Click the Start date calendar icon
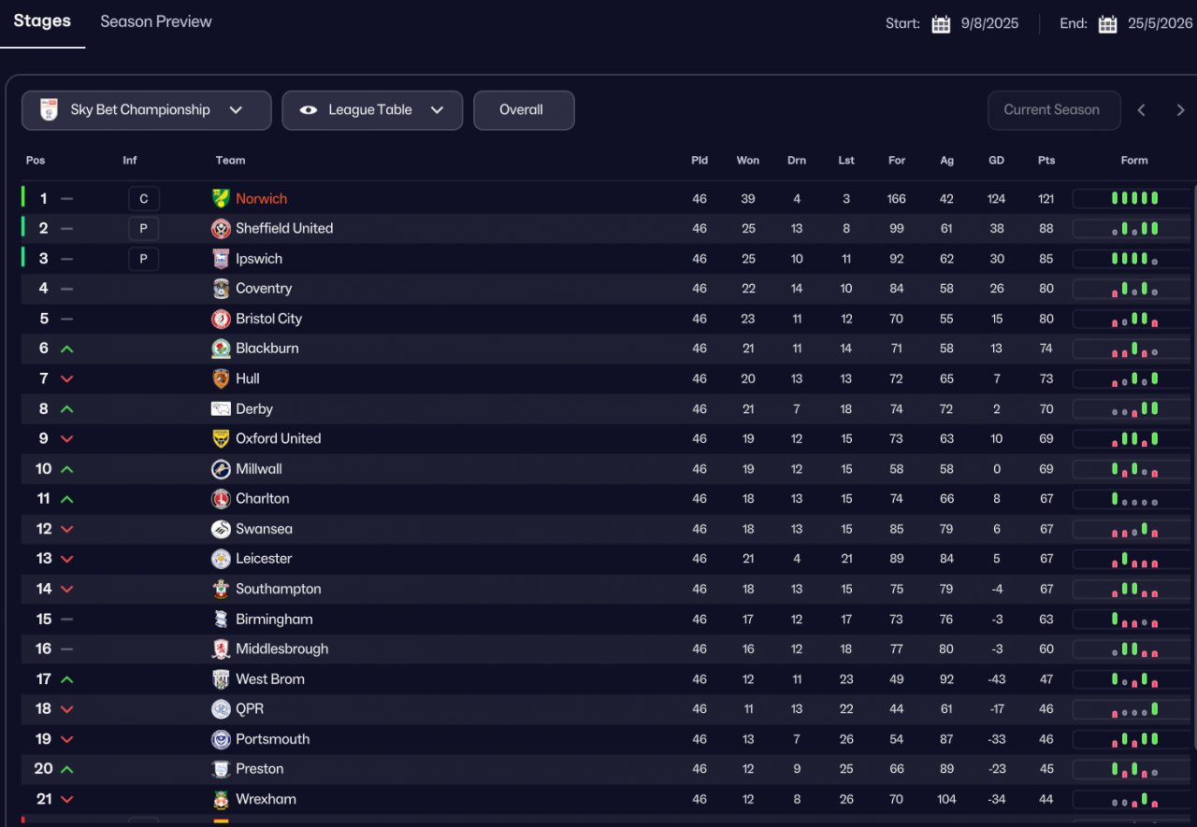 click(x=941, y=24)
